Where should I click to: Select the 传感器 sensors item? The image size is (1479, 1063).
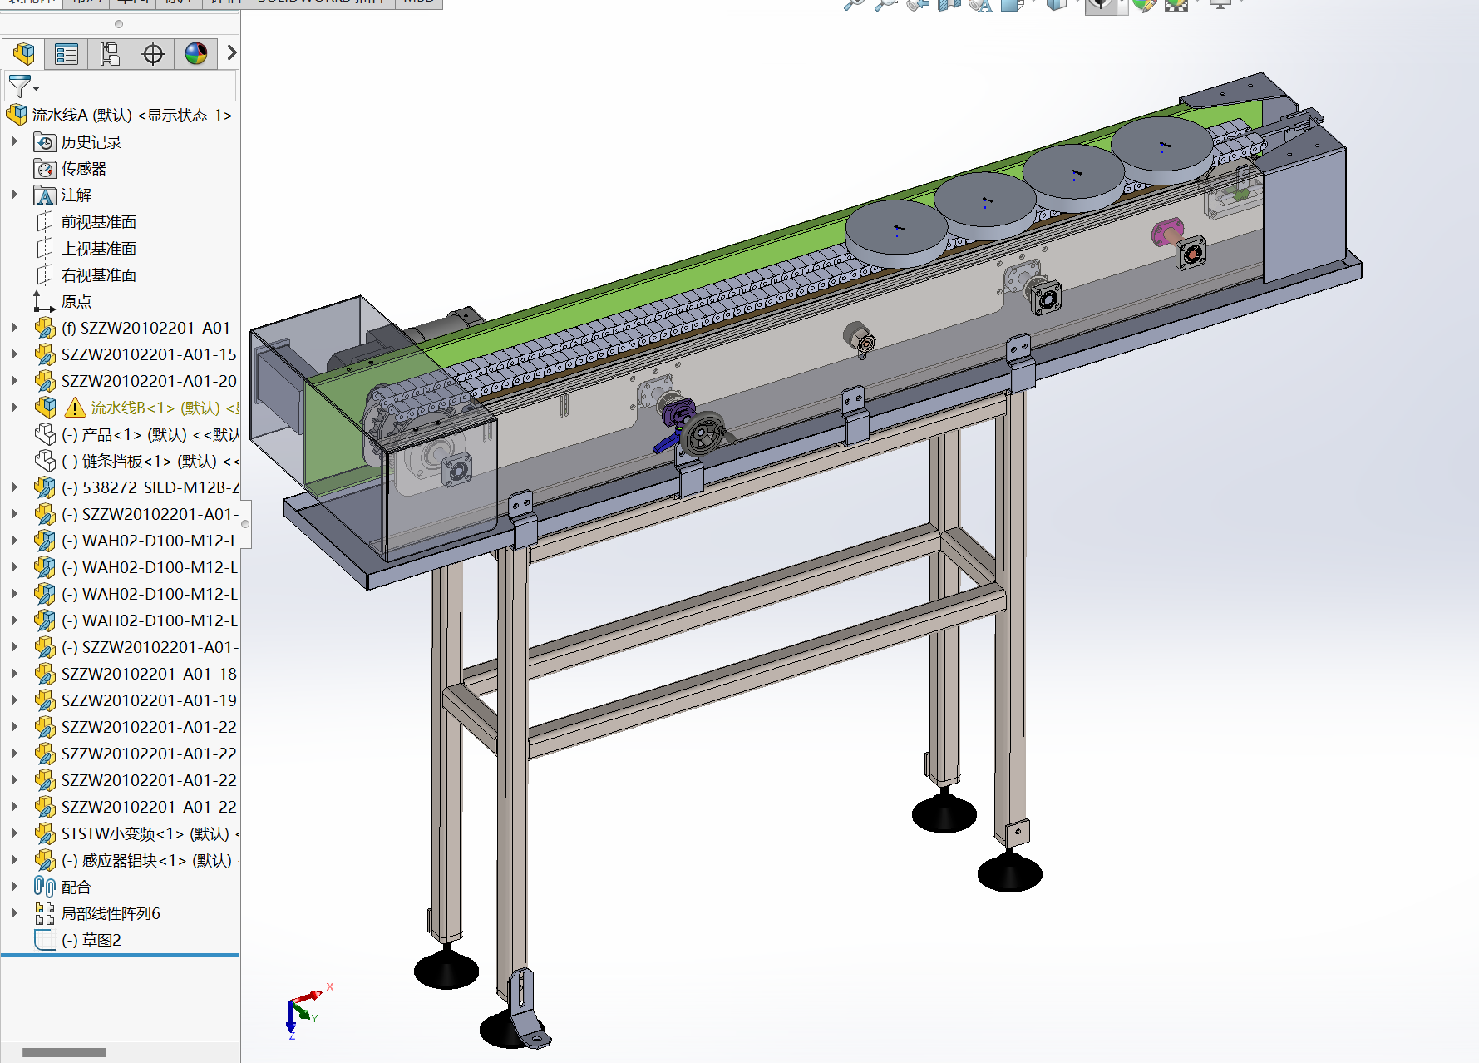click(83, 169)
